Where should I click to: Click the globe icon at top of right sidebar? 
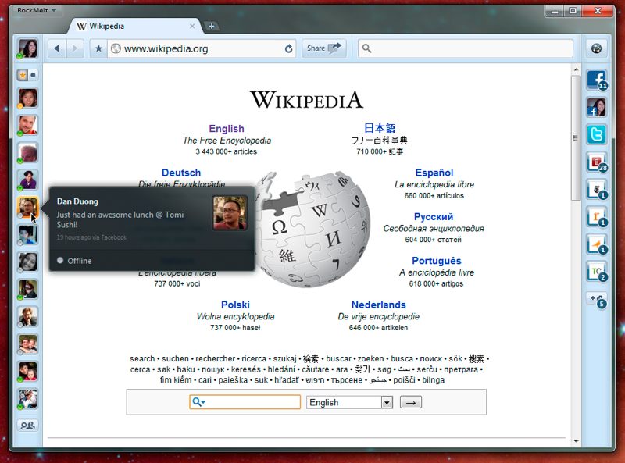(x=596, y=48)
